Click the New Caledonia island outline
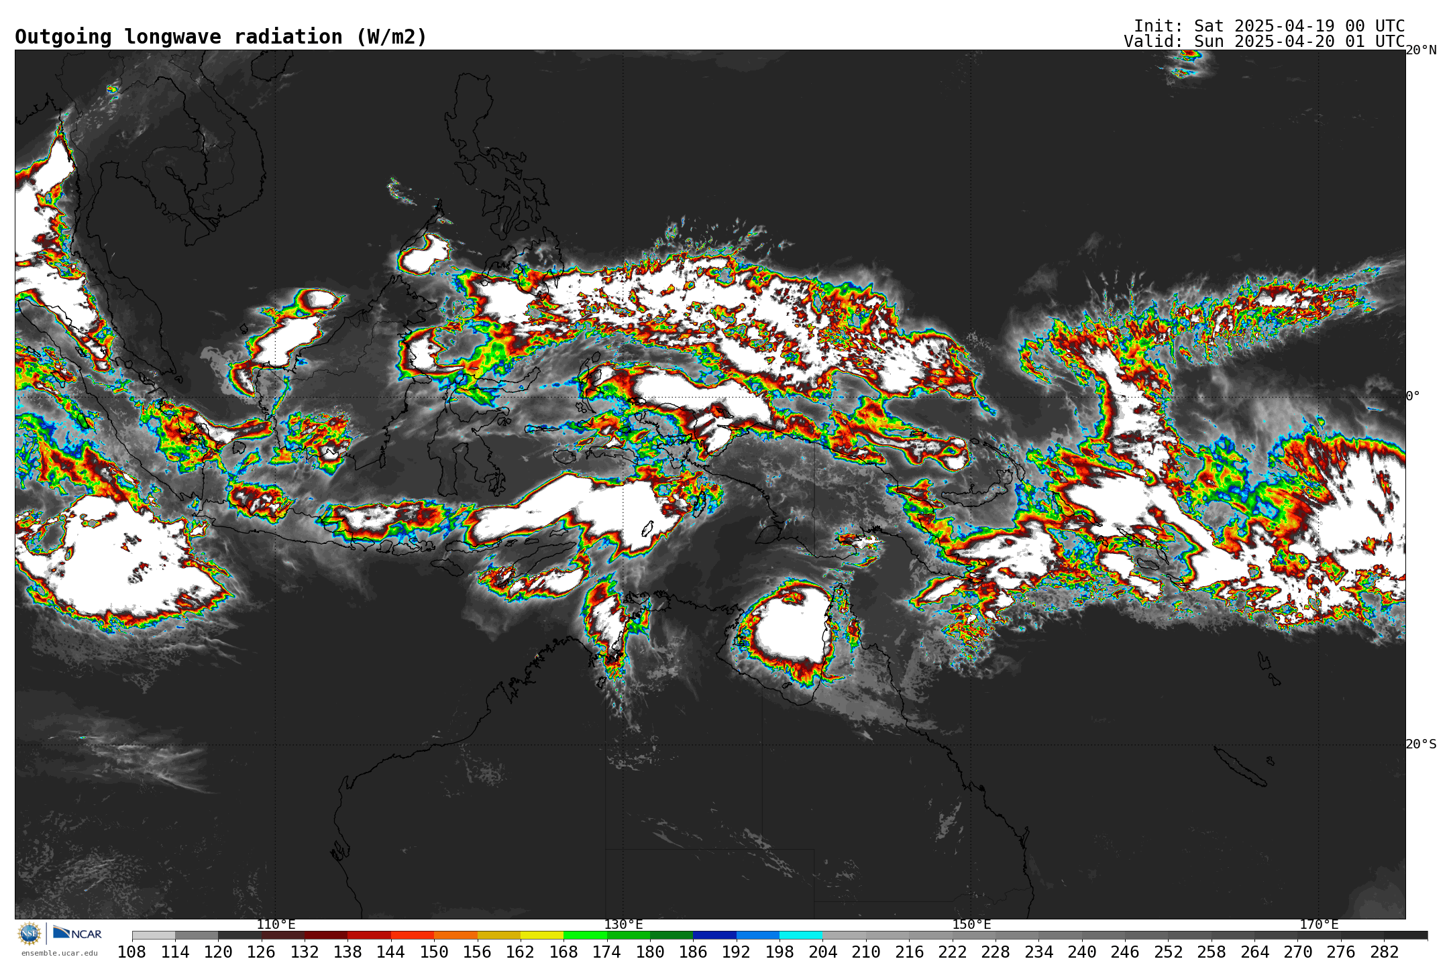The height and width of the screenshot is (961, 1449). (x=1240, y=767)
